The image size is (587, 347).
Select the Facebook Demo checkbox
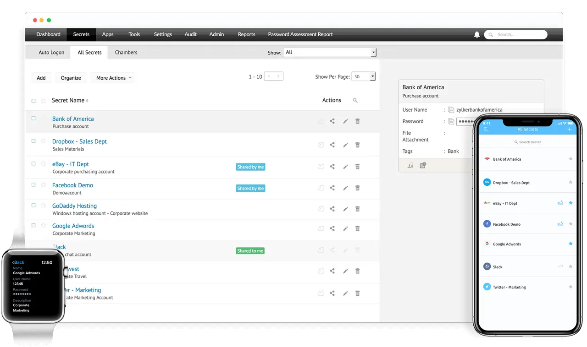point(33,184)
